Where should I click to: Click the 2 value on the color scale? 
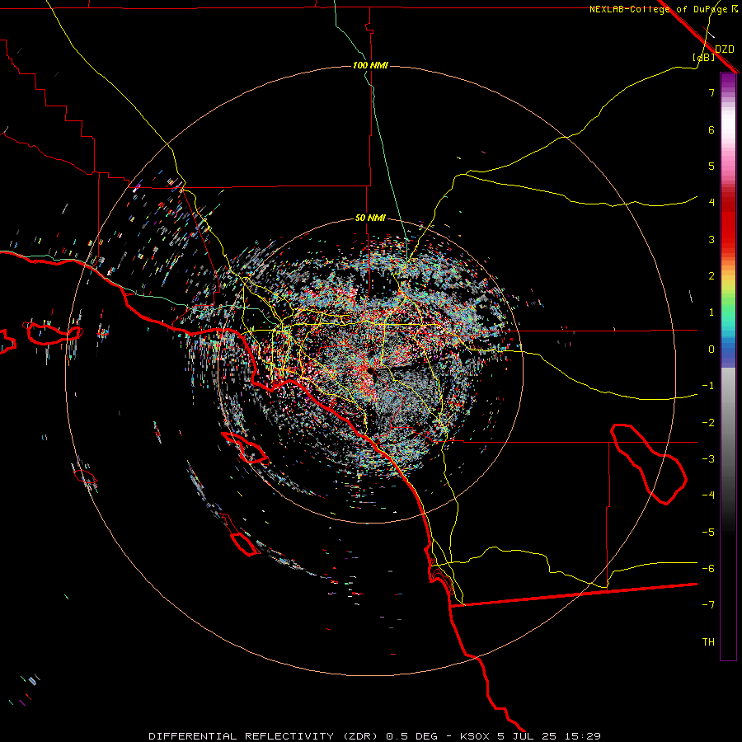711,276
